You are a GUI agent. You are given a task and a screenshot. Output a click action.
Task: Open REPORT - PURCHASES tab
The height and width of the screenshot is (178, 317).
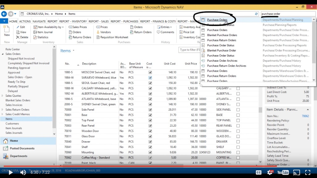[x=124, y=21]
